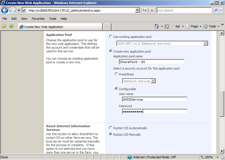225x160 pixels.
Task: Open the Favorites menu
Action: click(38, 19)
